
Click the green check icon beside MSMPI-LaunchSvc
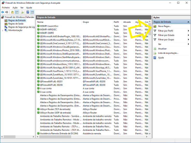(x=38, y=26)
